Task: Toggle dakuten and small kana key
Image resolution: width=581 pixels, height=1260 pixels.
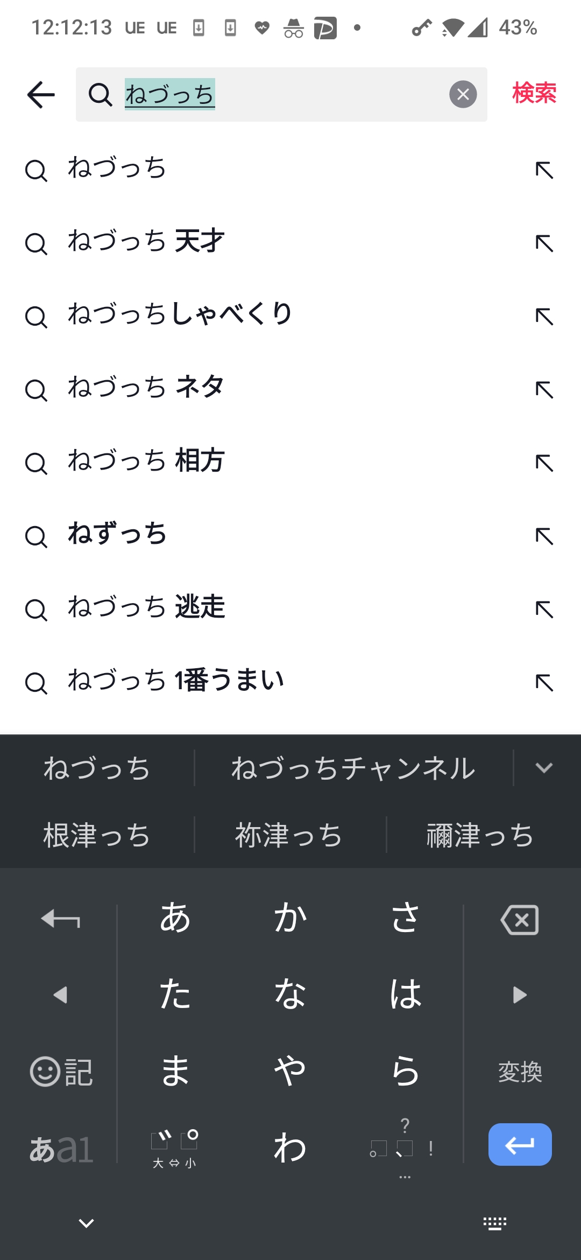Action: click(x=175, y=1147)
